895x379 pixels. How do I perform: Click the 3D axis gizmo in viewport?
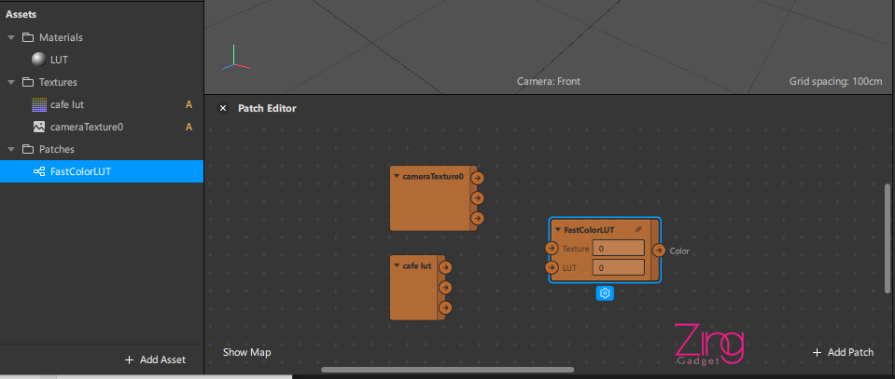[x=236, y=60]
